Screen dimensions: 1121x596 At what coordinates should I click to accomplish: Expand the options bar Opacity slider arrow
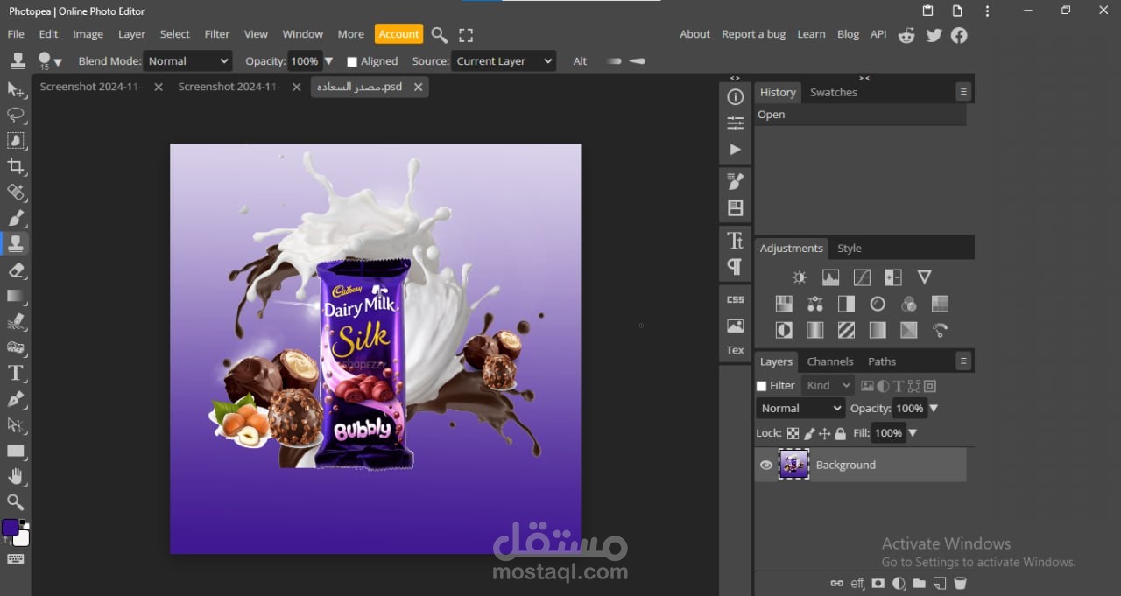tap(328, 61)
